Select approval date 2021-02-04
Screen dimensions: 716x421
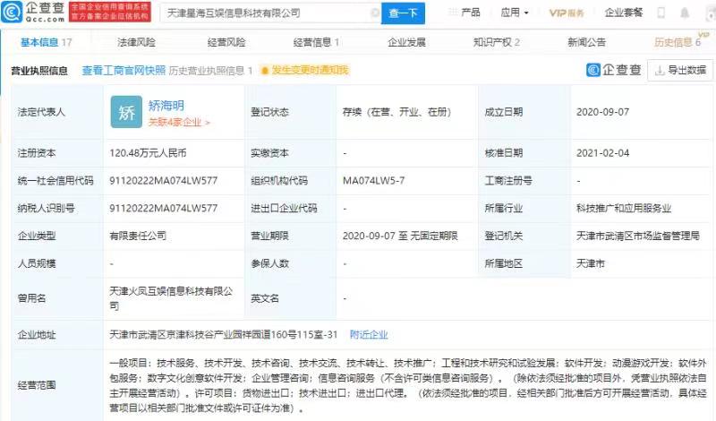click(602, 153)
